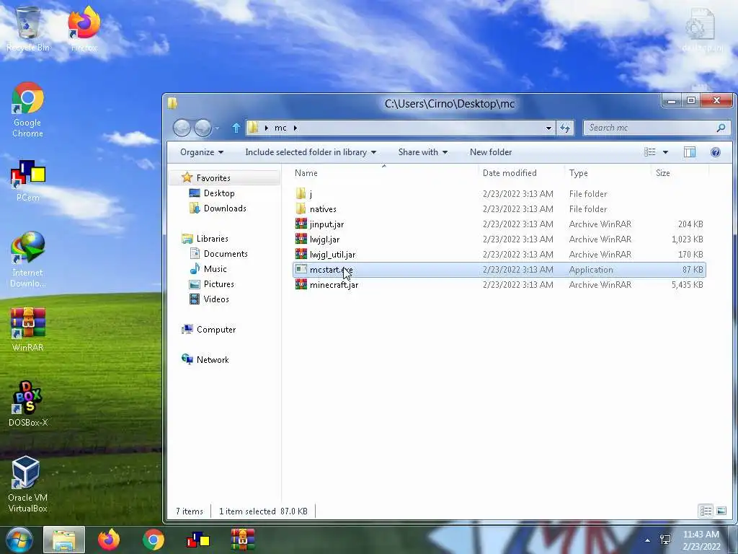The width and height of the screenshot is (738, 554).
Task: Click the Forward navigation arrow in Explorer
Action: tap(203, 128)
